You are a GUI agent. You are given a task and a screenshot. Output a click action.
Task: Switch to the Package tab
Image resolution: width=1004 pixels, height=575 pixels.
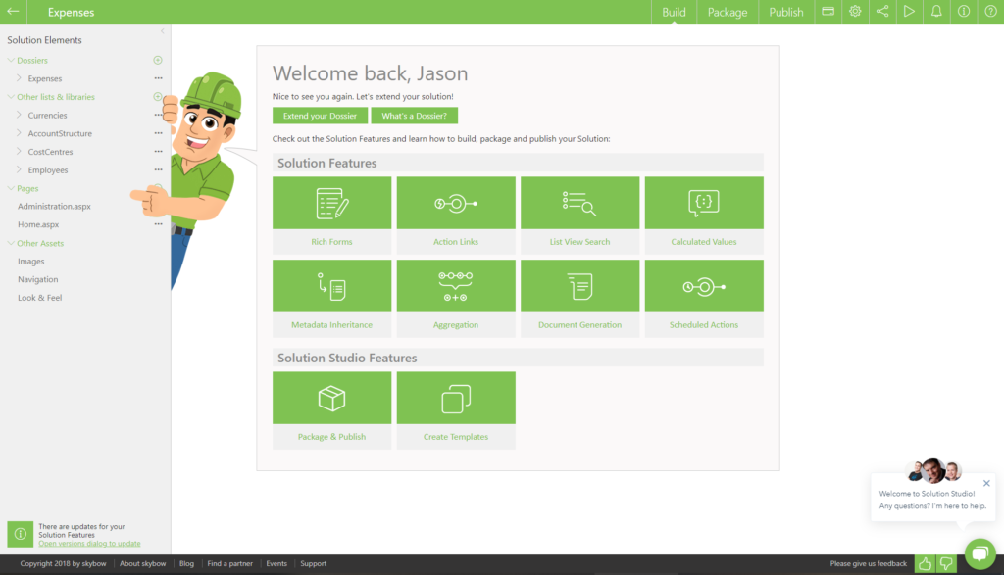point(727,13)
